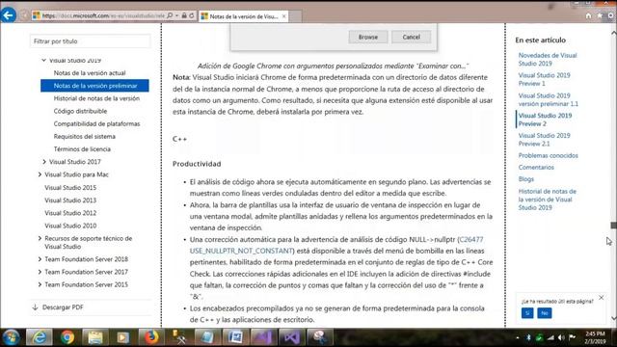Open Favorites star icon
This screenshot has width=617, height=347.
[600, 15]
